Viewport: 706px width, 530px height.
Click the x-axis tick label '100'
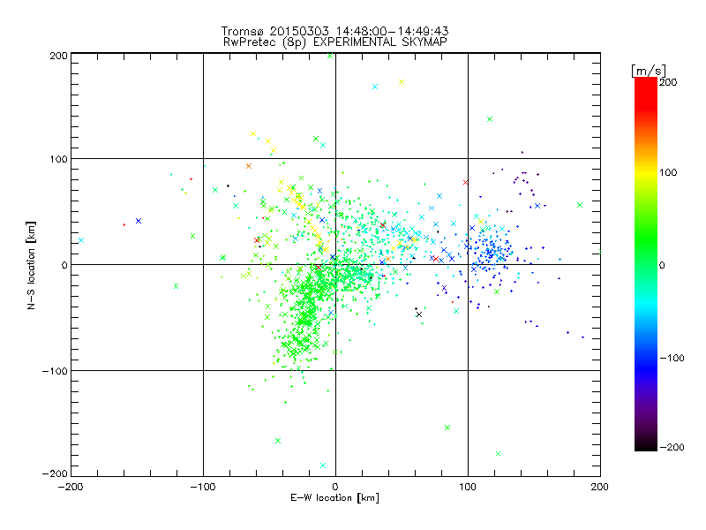tap(468, 487)
